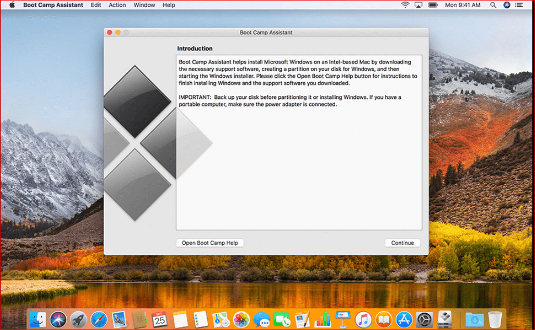Open Downloads folder in dock
535x330 pixels.
pos(475,320)
